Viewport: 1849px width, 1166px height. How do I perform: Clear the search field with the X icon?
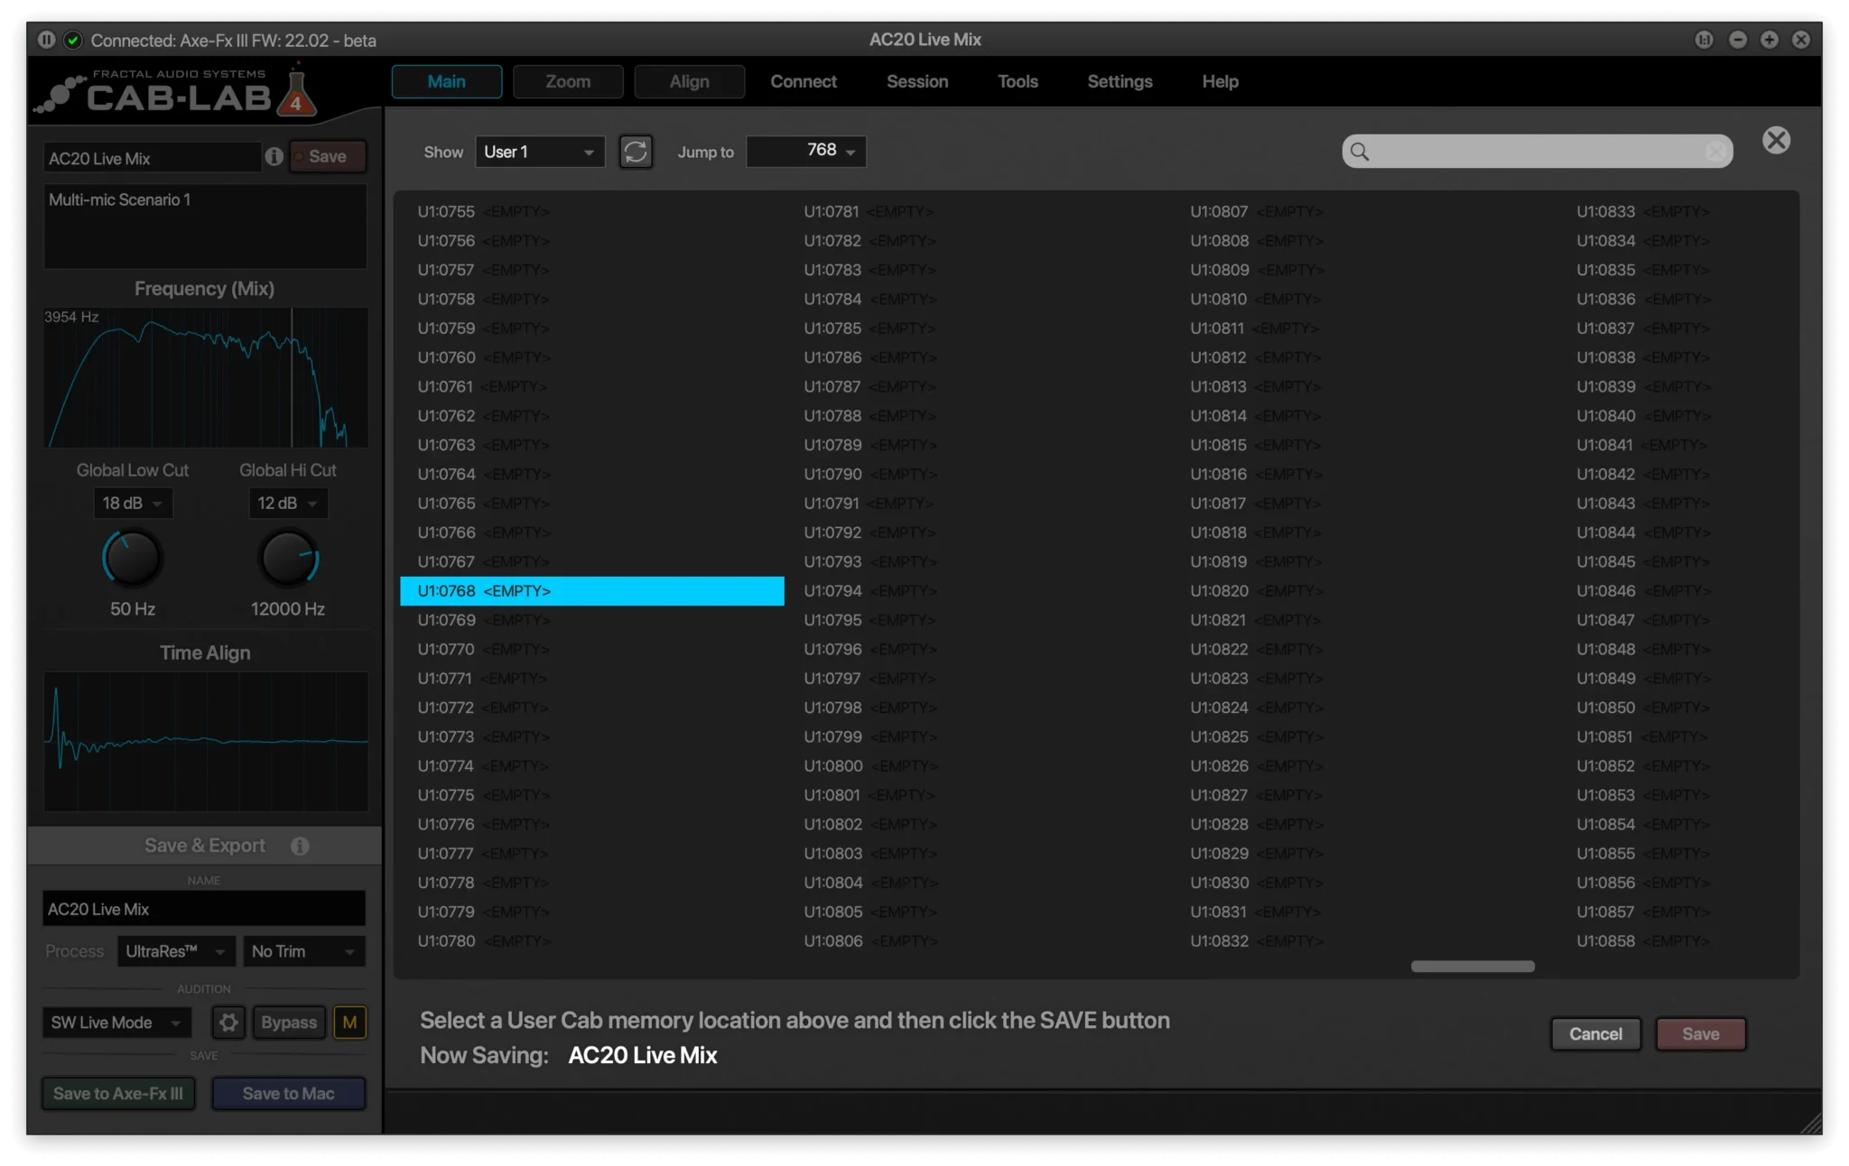coord(1715,152)
